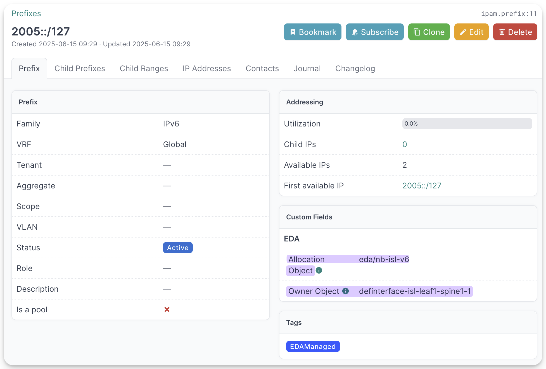Viewport: 546px width, 369px height.
Task: Open the Changelog tab
Action: [x=355, y=69]
